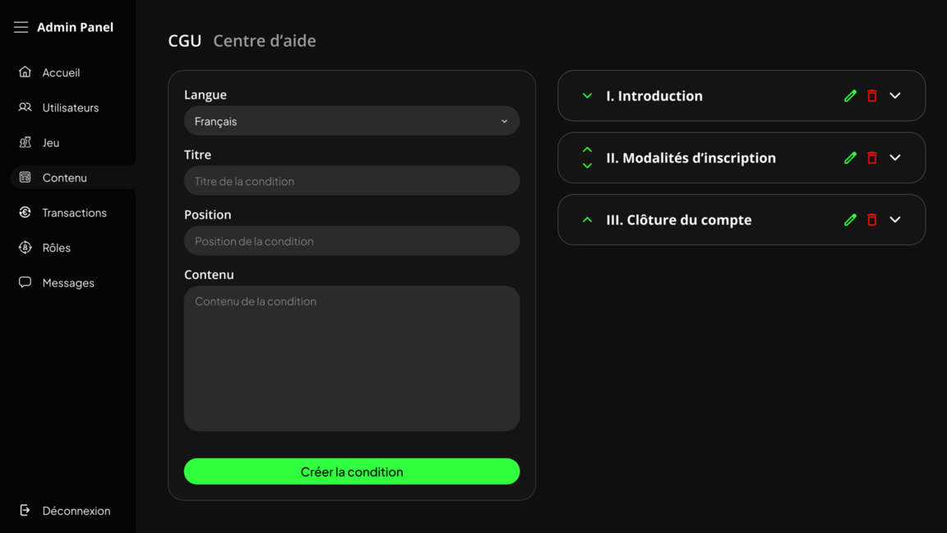Switch to the CGU tab
The height and width of the screenshot is (533, 947).
point(185,40)
